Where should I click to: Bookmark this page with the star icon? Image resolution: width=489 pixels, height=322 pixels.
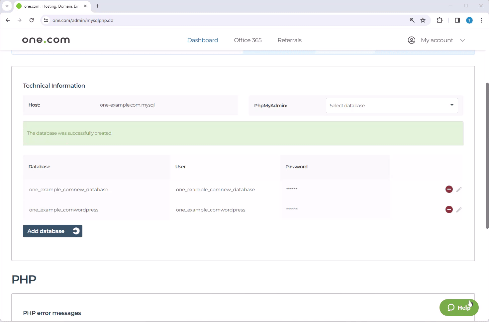pos(423,20)
